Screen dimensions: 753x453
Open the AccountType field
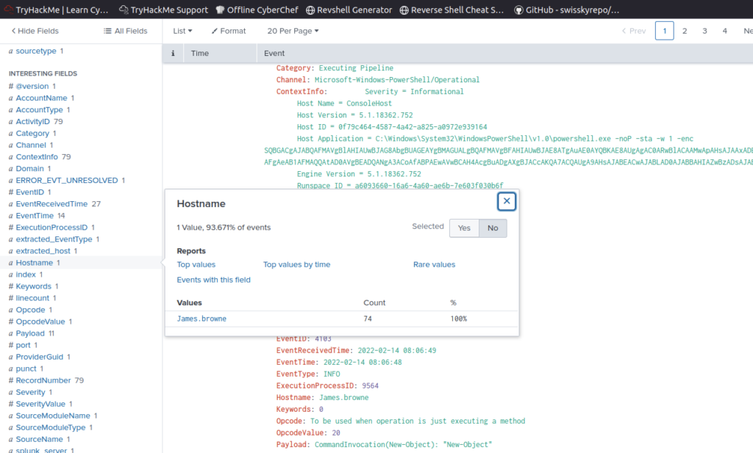coord(40,110)
